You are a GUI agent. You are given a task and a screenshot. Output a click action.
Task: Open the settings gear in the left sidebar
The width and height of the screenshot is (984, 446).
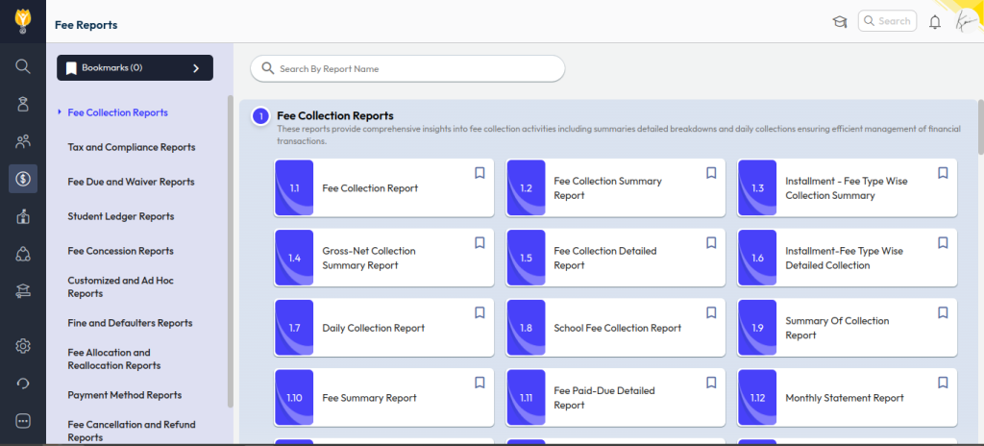click(23, 346)
